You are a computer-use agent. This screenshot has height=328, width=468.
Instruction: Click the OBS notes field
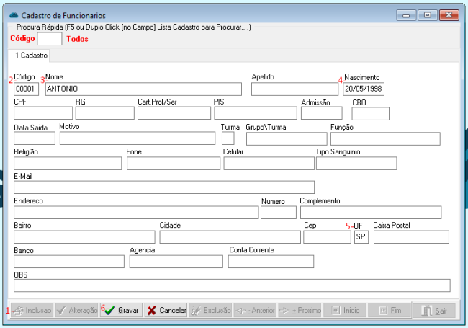click(231, 285)
